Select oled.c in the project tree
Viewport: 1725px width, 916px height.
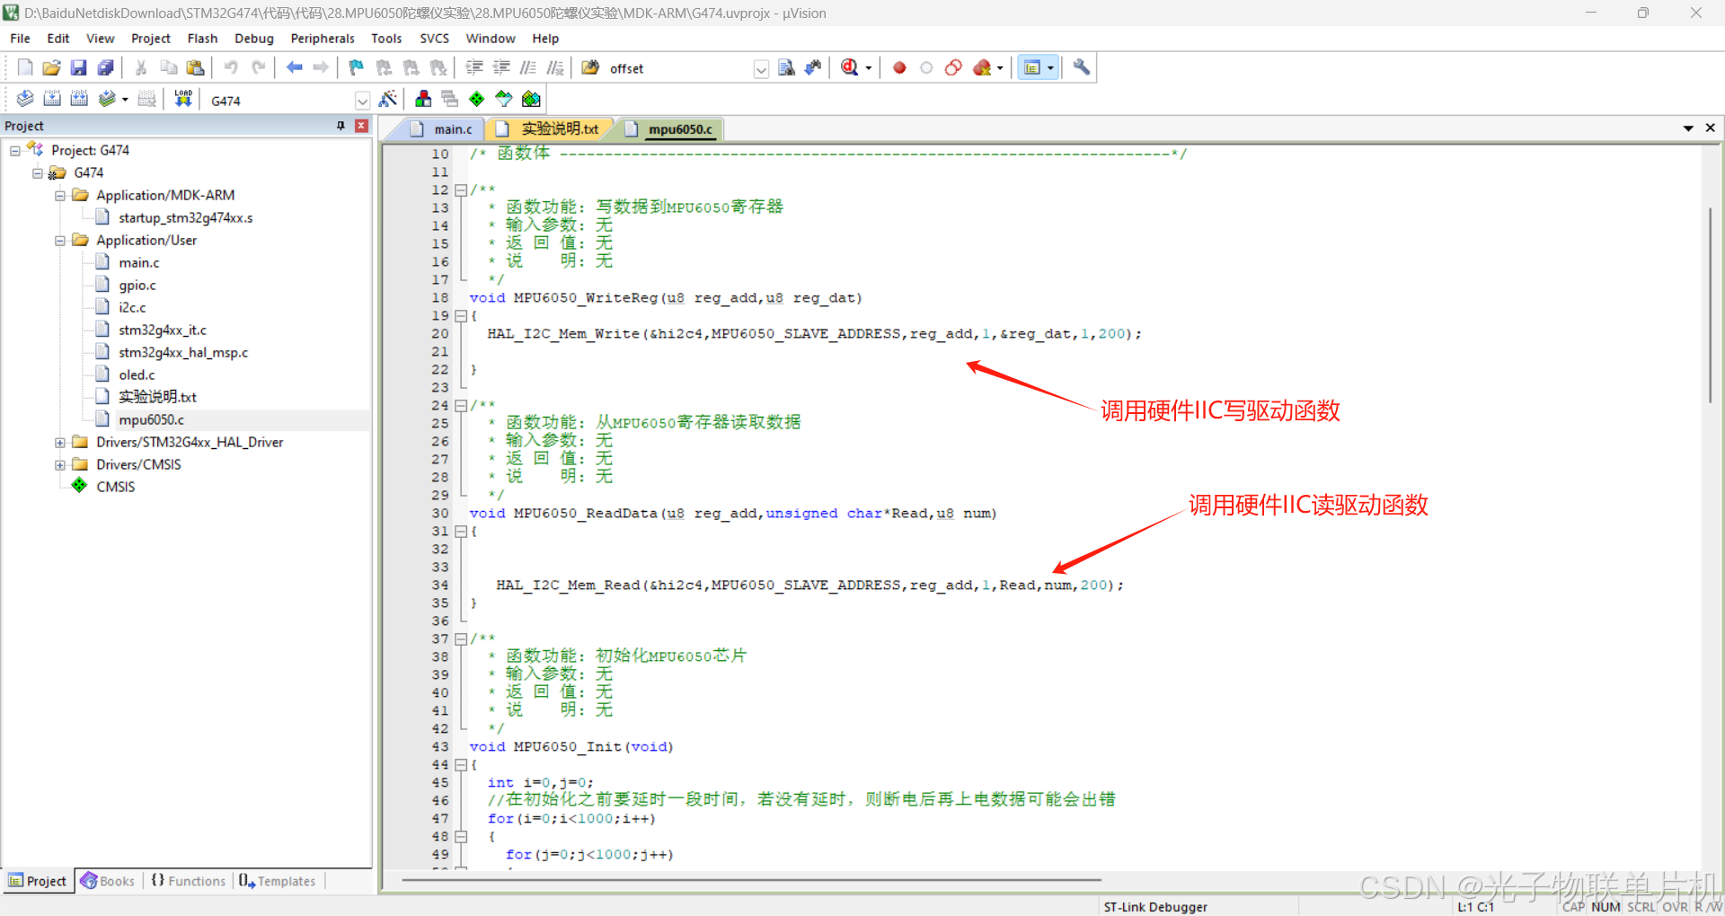coord(137,375)
